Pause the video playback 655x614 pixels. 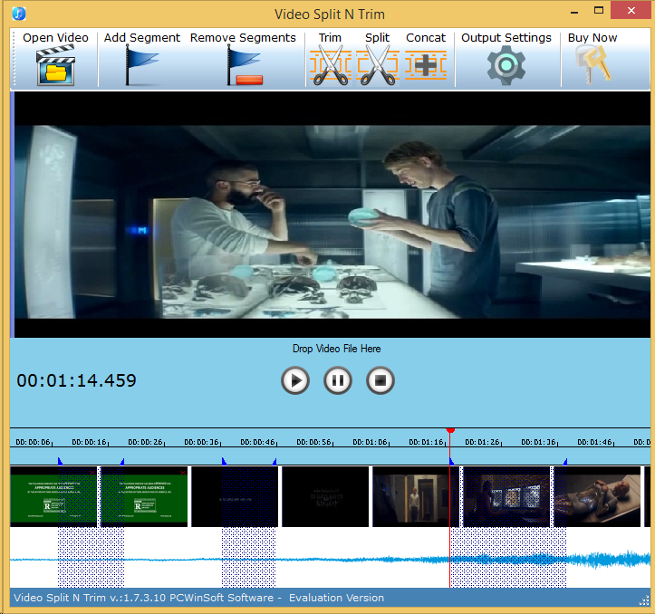tap(338, 380)
